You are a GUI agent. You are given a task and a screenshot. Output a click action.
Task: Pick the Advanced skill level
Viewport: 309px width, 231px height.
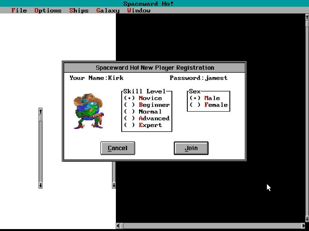[130, 118]
